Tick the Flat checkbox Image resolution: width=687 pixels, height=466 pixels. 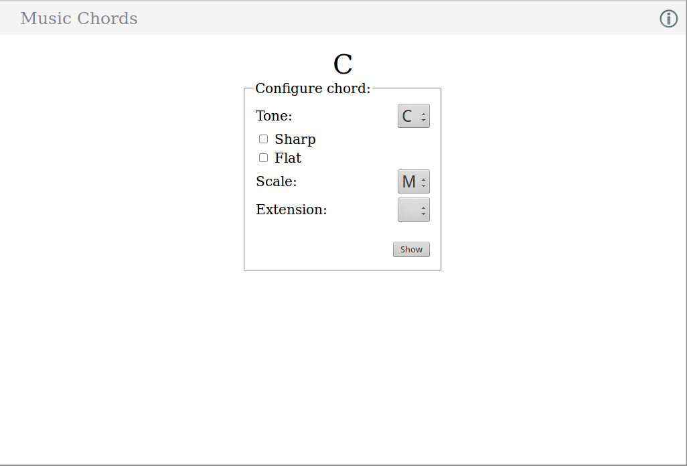click(x=263, y=158)
